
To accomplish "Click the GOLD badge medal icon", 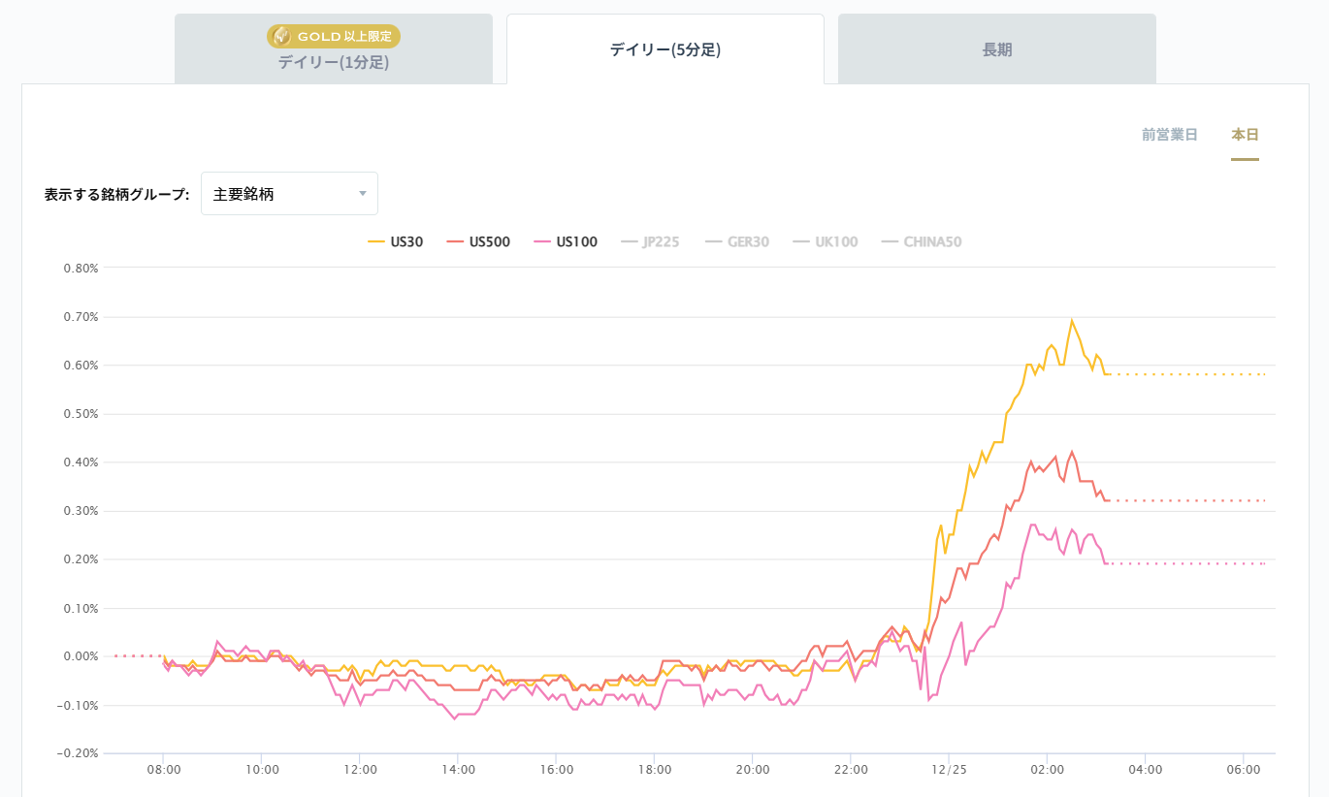I will (x=281, y=37).
